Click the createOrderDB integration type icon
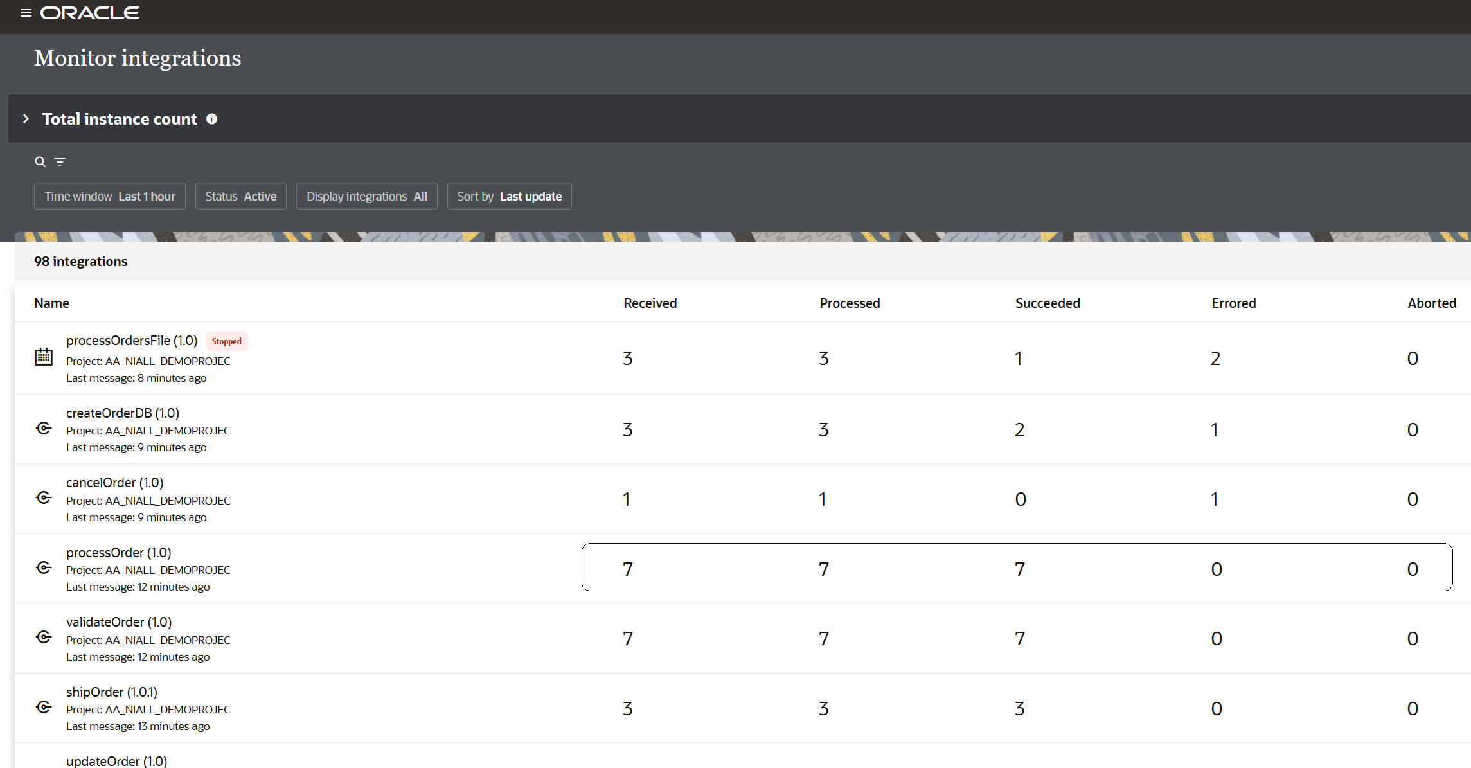The width and height of the screenshot is (1471, 768). [44, 428]
